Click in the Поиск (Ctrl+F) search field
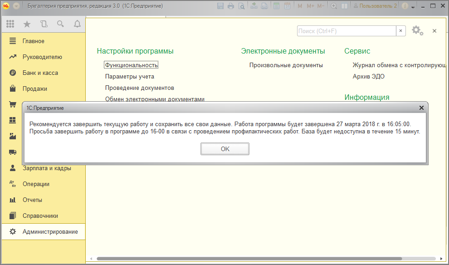The width and height of the screenshot is (449, 265). [x=347, y=31]
